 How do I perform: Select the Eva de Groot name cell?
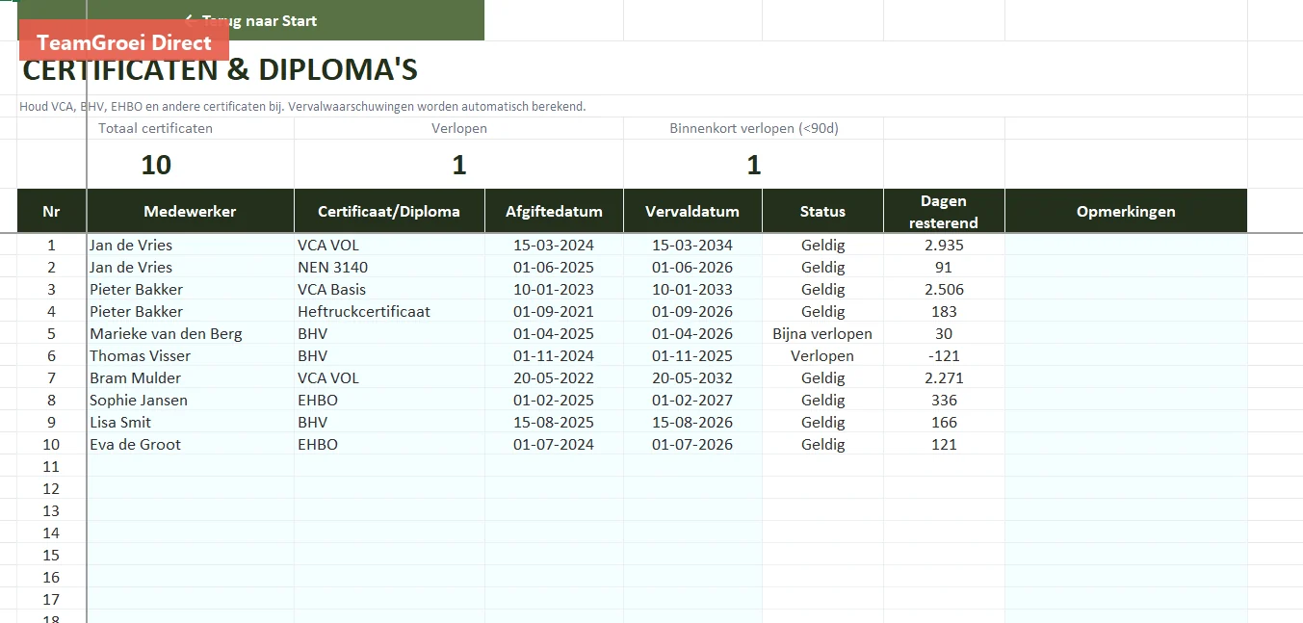[x=190, y=444]
